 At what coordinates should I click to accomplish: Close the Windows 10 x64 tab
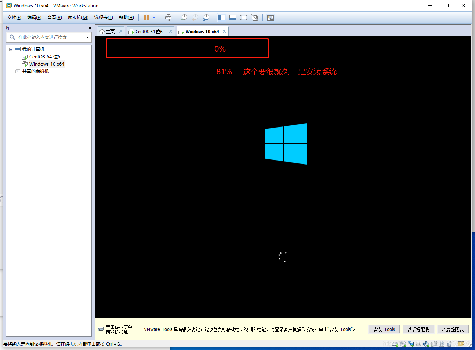224,31
